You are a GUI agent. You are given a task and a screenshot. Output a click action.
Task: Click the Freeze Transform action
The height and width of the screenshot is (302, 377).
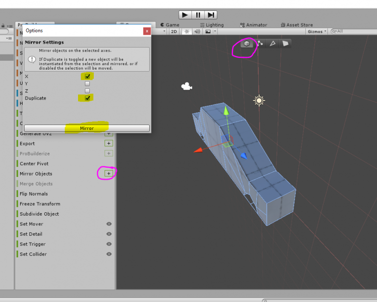tap(40, 204)
